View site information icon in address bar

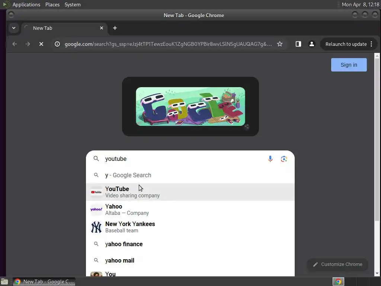[57, 44]
